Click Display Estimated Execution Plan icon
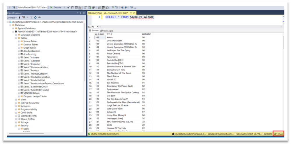Screen dimensions: 291x145 coord(72,8)
